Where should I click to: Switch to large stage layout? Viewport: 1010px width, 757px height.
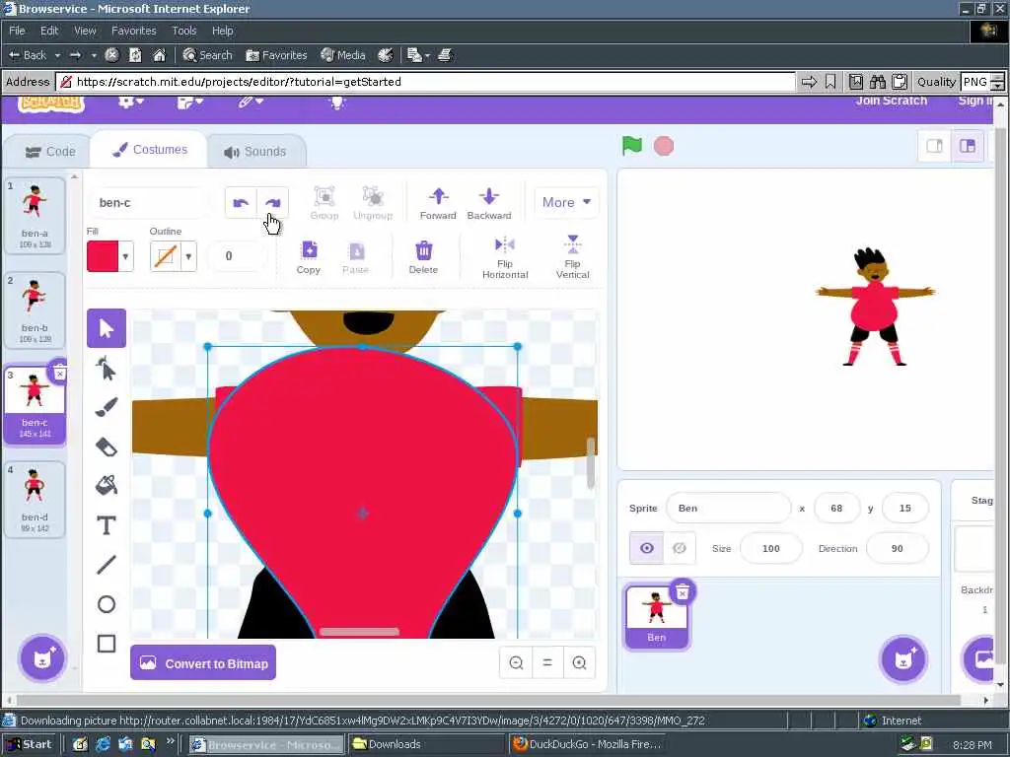(x=968, y=146)
